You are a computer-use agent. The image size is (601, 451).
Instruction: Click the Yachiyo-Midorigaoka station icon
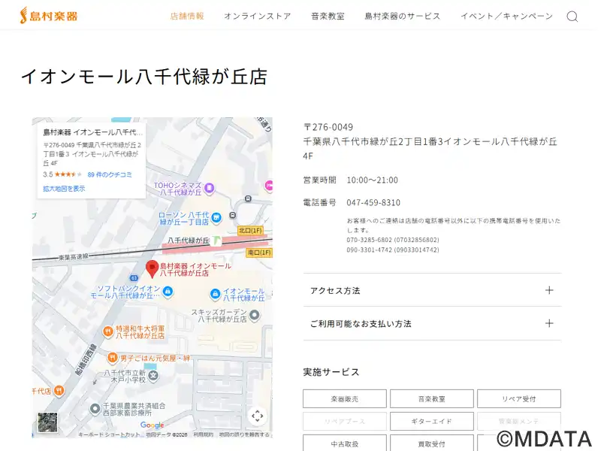coord(216,241)
